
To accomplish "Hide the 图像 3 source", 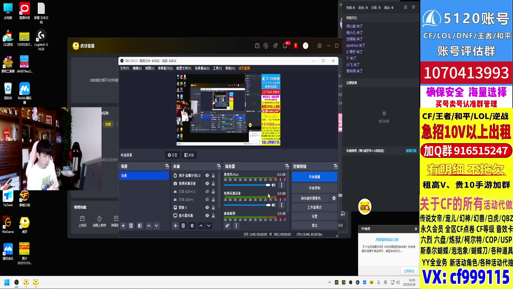I will pyautogui.click(x=207, y=208).
